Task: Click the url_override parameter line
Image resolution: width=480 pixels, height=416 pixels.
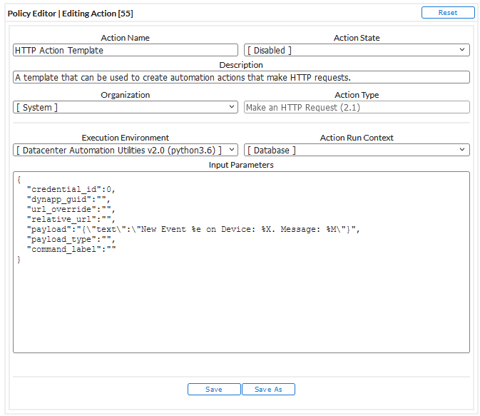Action: (71, 210)
